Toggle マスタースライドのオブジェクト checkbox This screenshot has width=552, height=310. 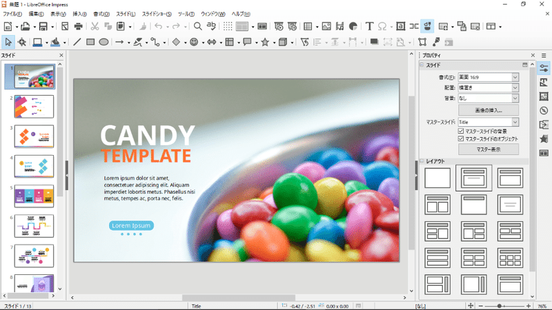(461, 139)
